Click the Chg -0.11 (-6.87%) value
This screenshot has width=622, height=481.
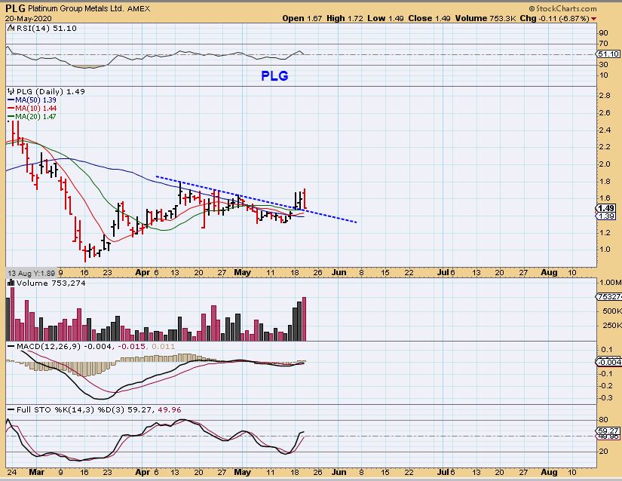click(554, 18)
